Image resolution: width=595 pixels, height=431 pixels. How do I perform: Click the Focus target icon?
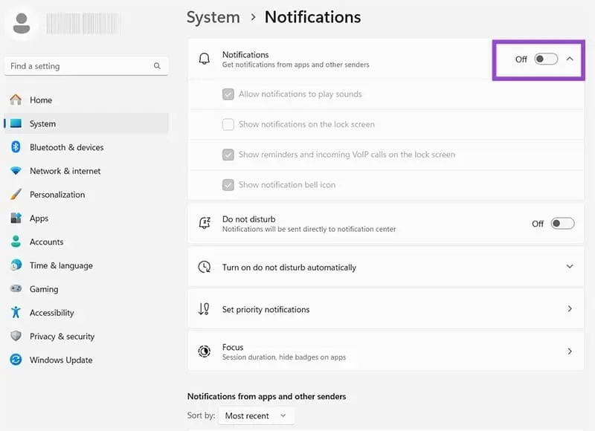[204, 351]
